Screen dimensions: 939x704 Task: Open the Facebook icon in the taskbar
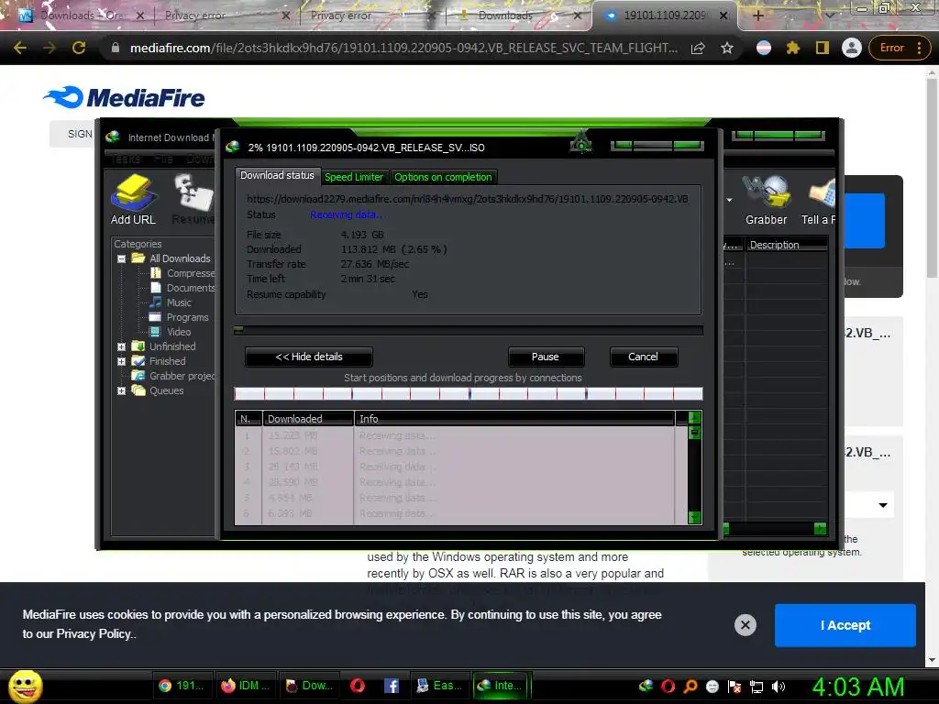391,685
